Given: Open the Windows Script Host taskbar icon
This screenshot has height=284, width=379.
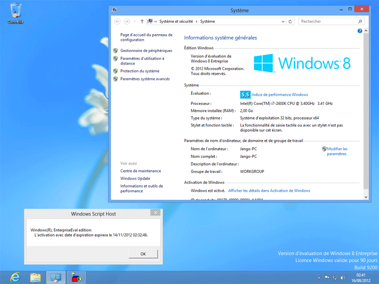Looking at the screenshot, I should pos(76,277).
